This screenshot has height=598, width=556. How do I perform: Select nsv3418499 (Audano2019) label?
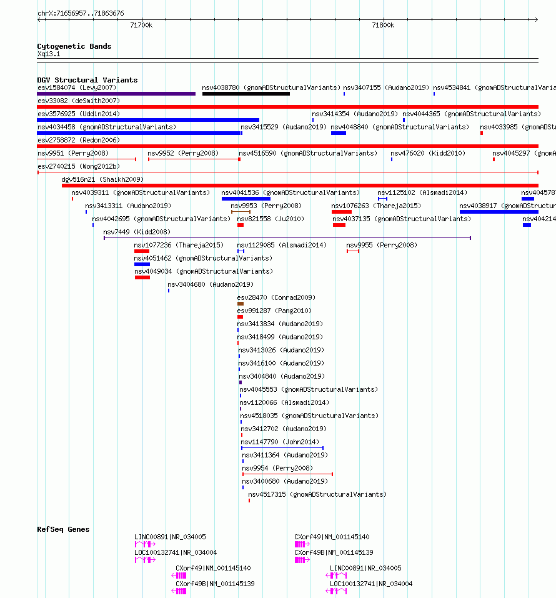(280, 337)
